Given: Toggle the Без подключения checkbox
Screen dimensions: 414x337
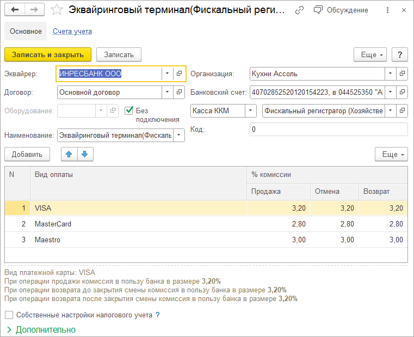Looking at the screenshot, I should click(129, 111).
